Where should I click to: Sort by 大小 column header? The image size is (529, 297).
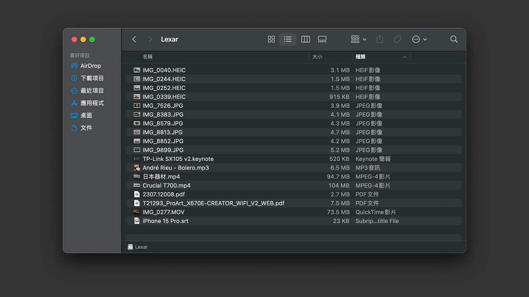pos(317,57)
